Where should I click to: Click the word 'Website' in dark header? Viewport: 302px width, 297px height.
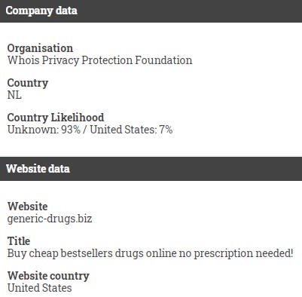26,169
